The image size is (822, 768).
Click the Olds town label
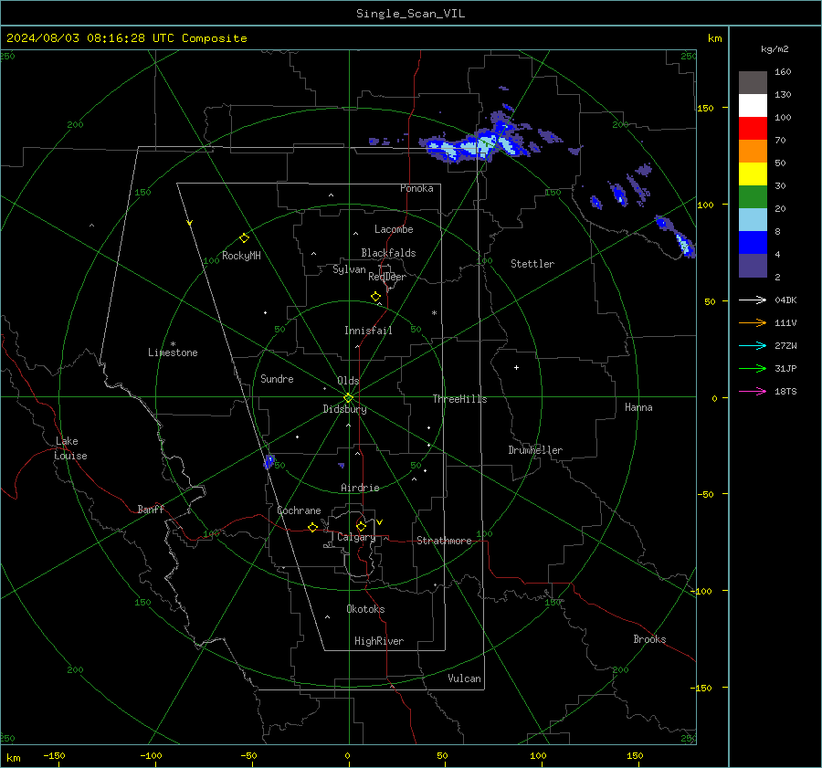tap(348, 381)
